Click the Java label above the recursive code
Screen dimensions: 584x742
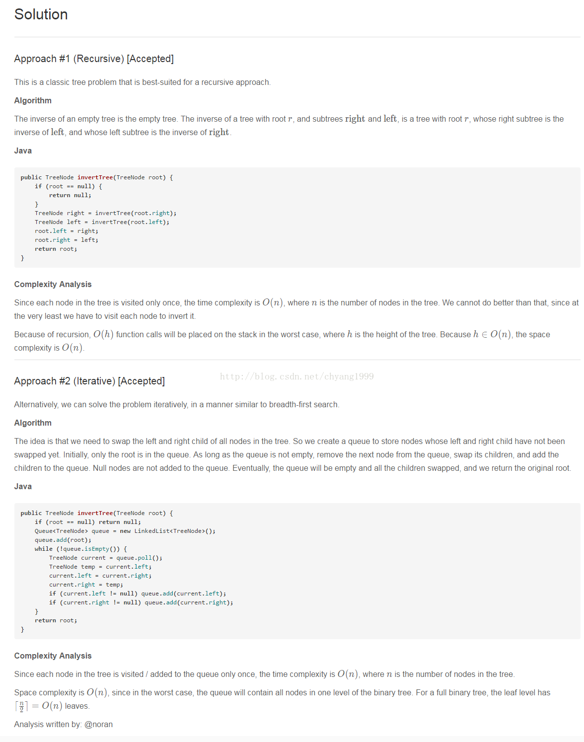click(x=23, y=150)
